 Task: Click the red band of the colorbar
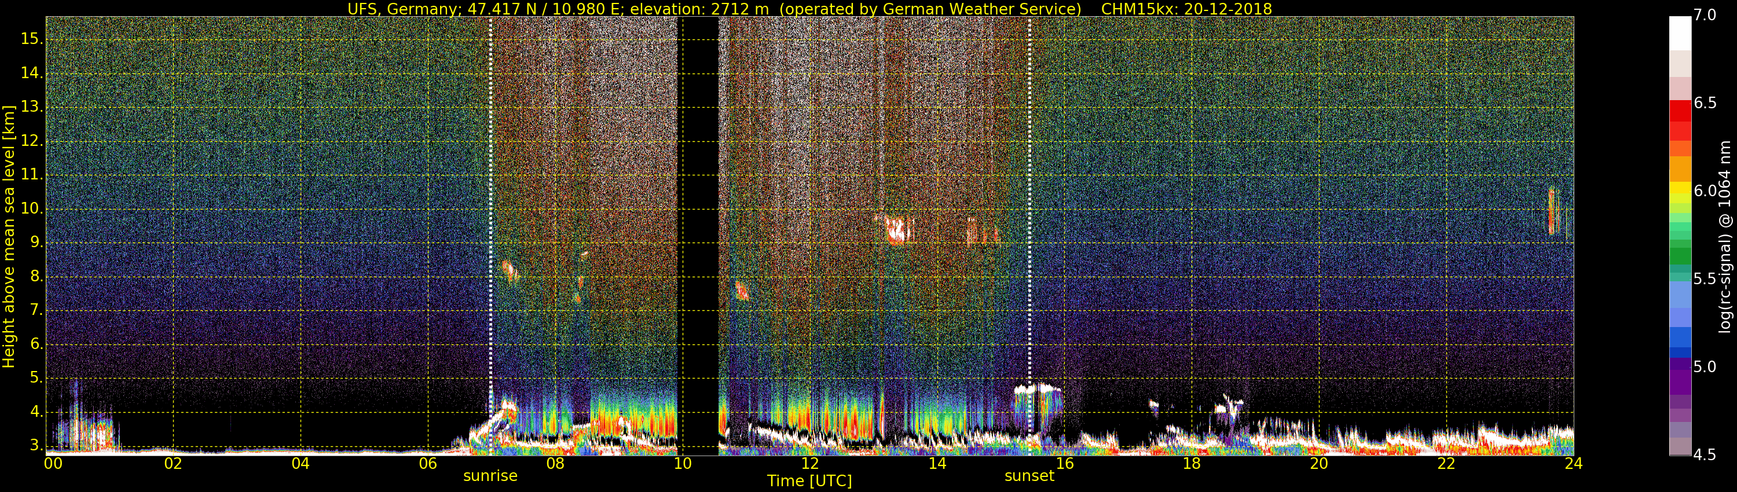tap(1680, 111)
